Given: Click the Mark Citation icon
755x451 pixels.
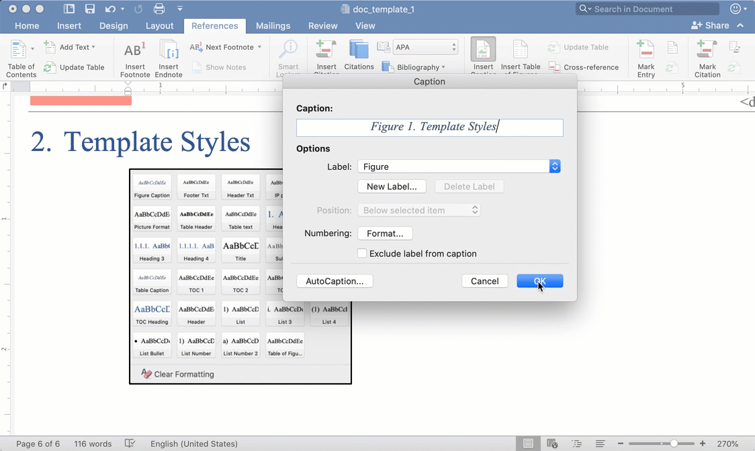Looking at the screenshot, I should click(707, 50).
